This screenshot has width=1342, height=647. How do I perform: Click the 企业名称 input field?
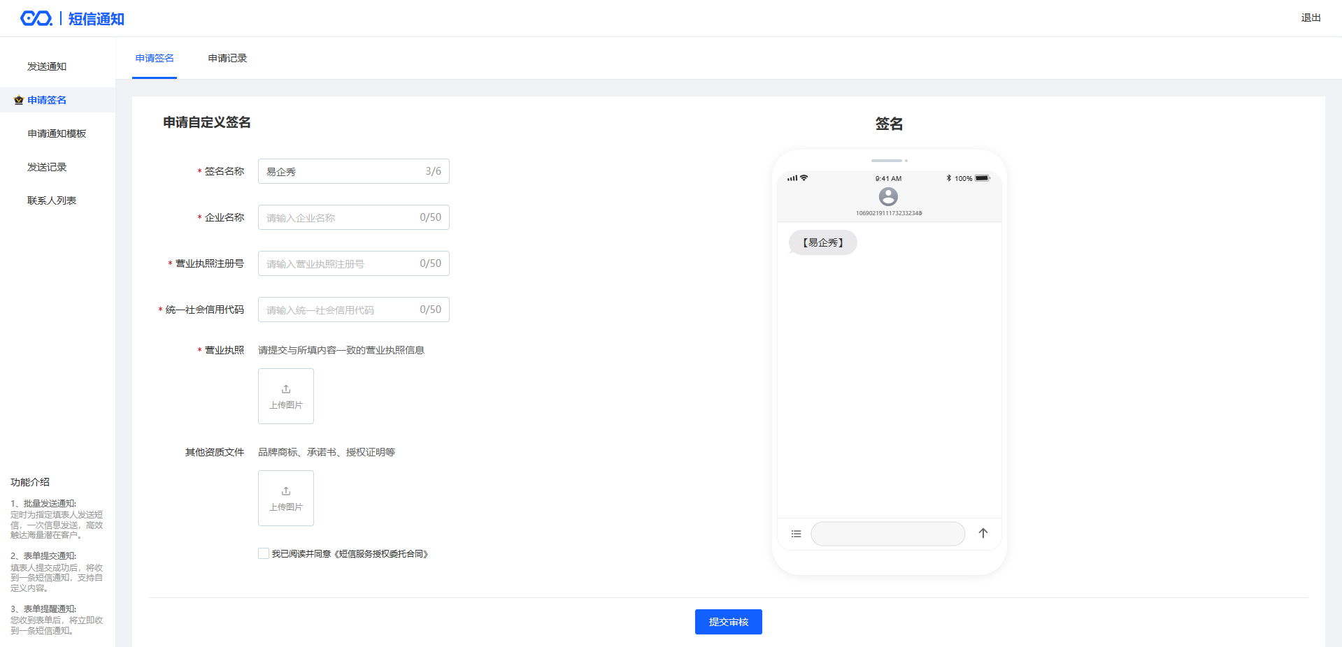354,217
